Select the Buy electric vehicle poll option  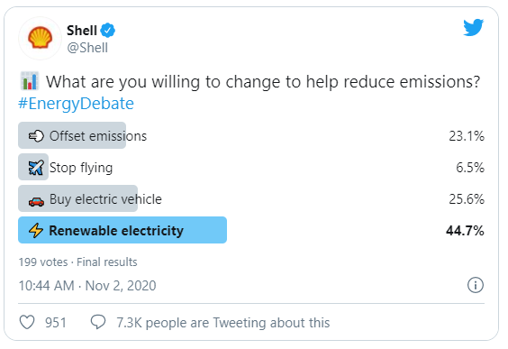pos(251,198)
